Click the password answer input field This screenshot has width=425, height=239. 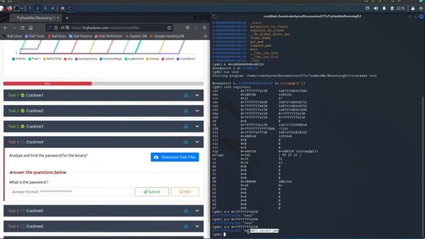pyautogui.click(x=71, y=192)
